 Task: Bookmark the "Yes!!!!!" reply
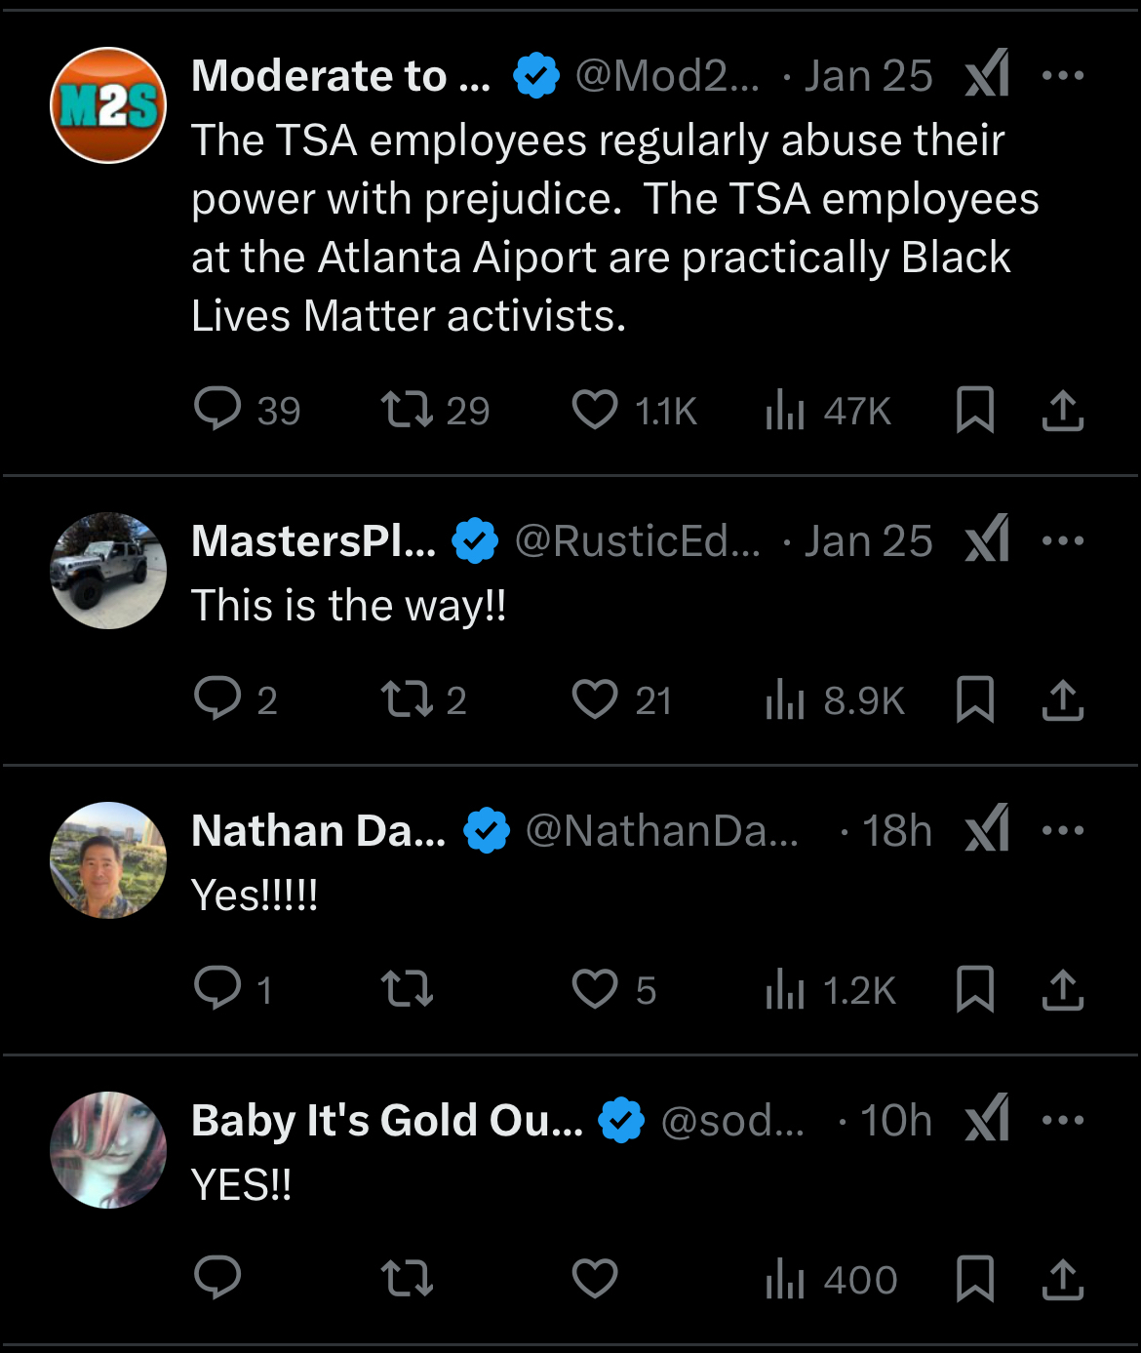pos(974,989)
